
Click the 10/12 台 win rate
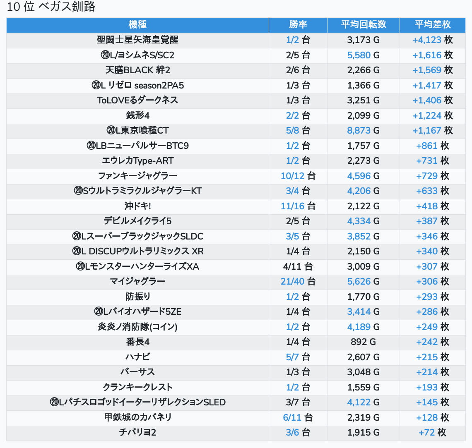click(298, 176)
